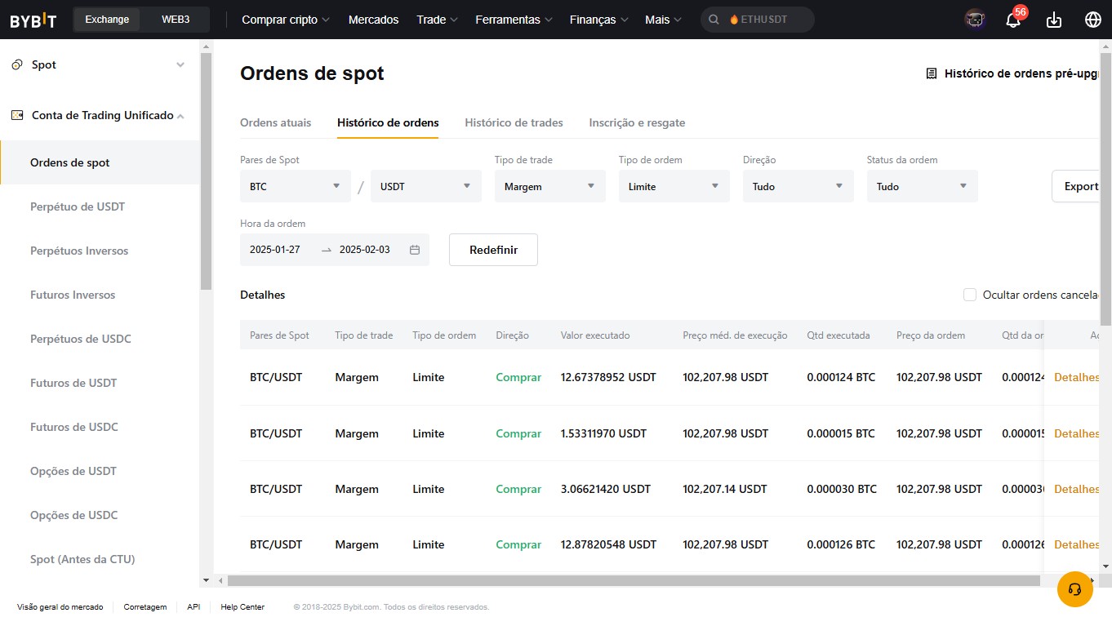
Task: Open the Direção dropdown
Action: [797, 186]
